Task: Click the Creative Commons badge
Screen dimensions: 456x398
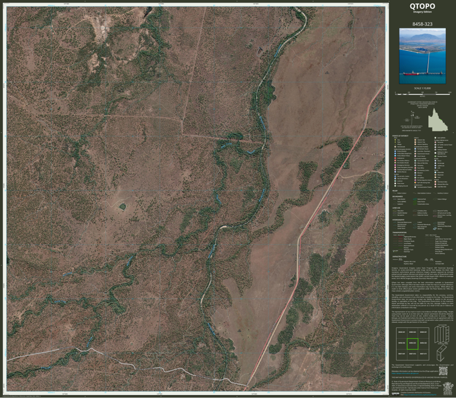Action: (395, 394)
